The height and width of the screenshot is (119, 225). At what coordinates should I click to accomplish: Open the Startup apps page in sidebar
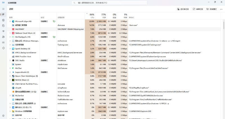3,31
